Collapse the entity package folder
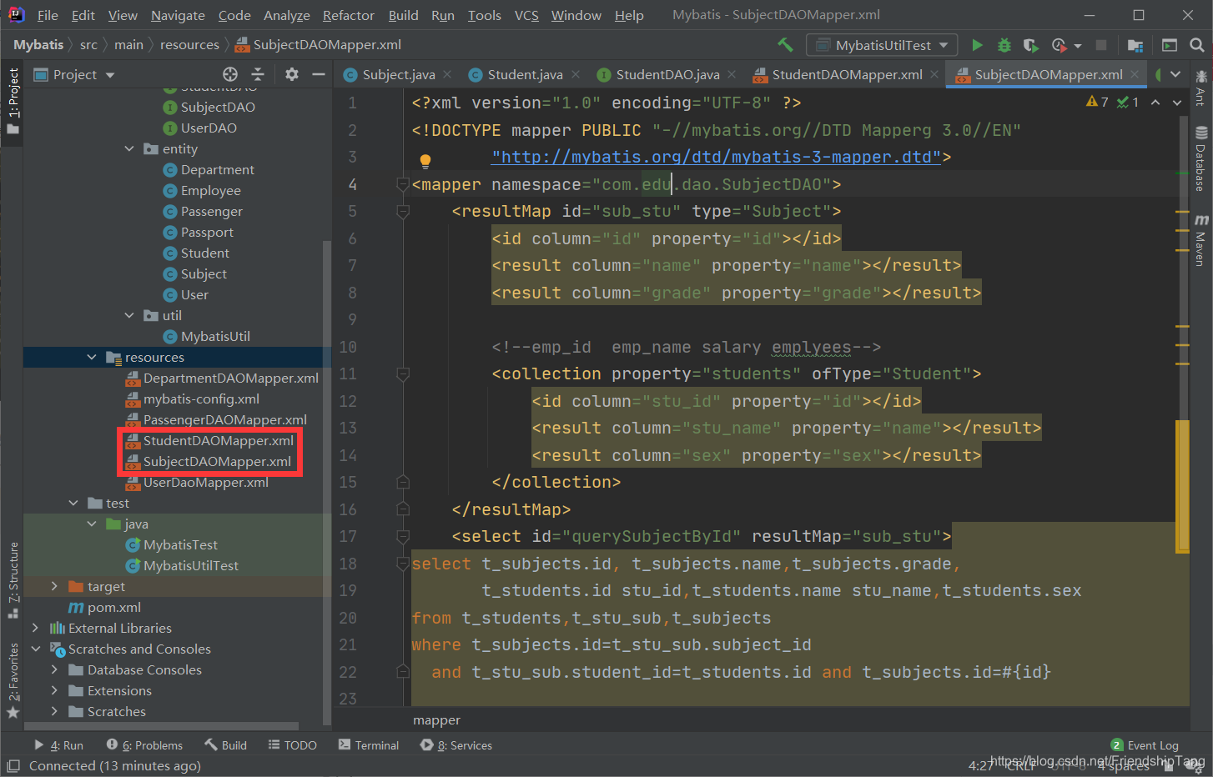 (x=128, y=148)
